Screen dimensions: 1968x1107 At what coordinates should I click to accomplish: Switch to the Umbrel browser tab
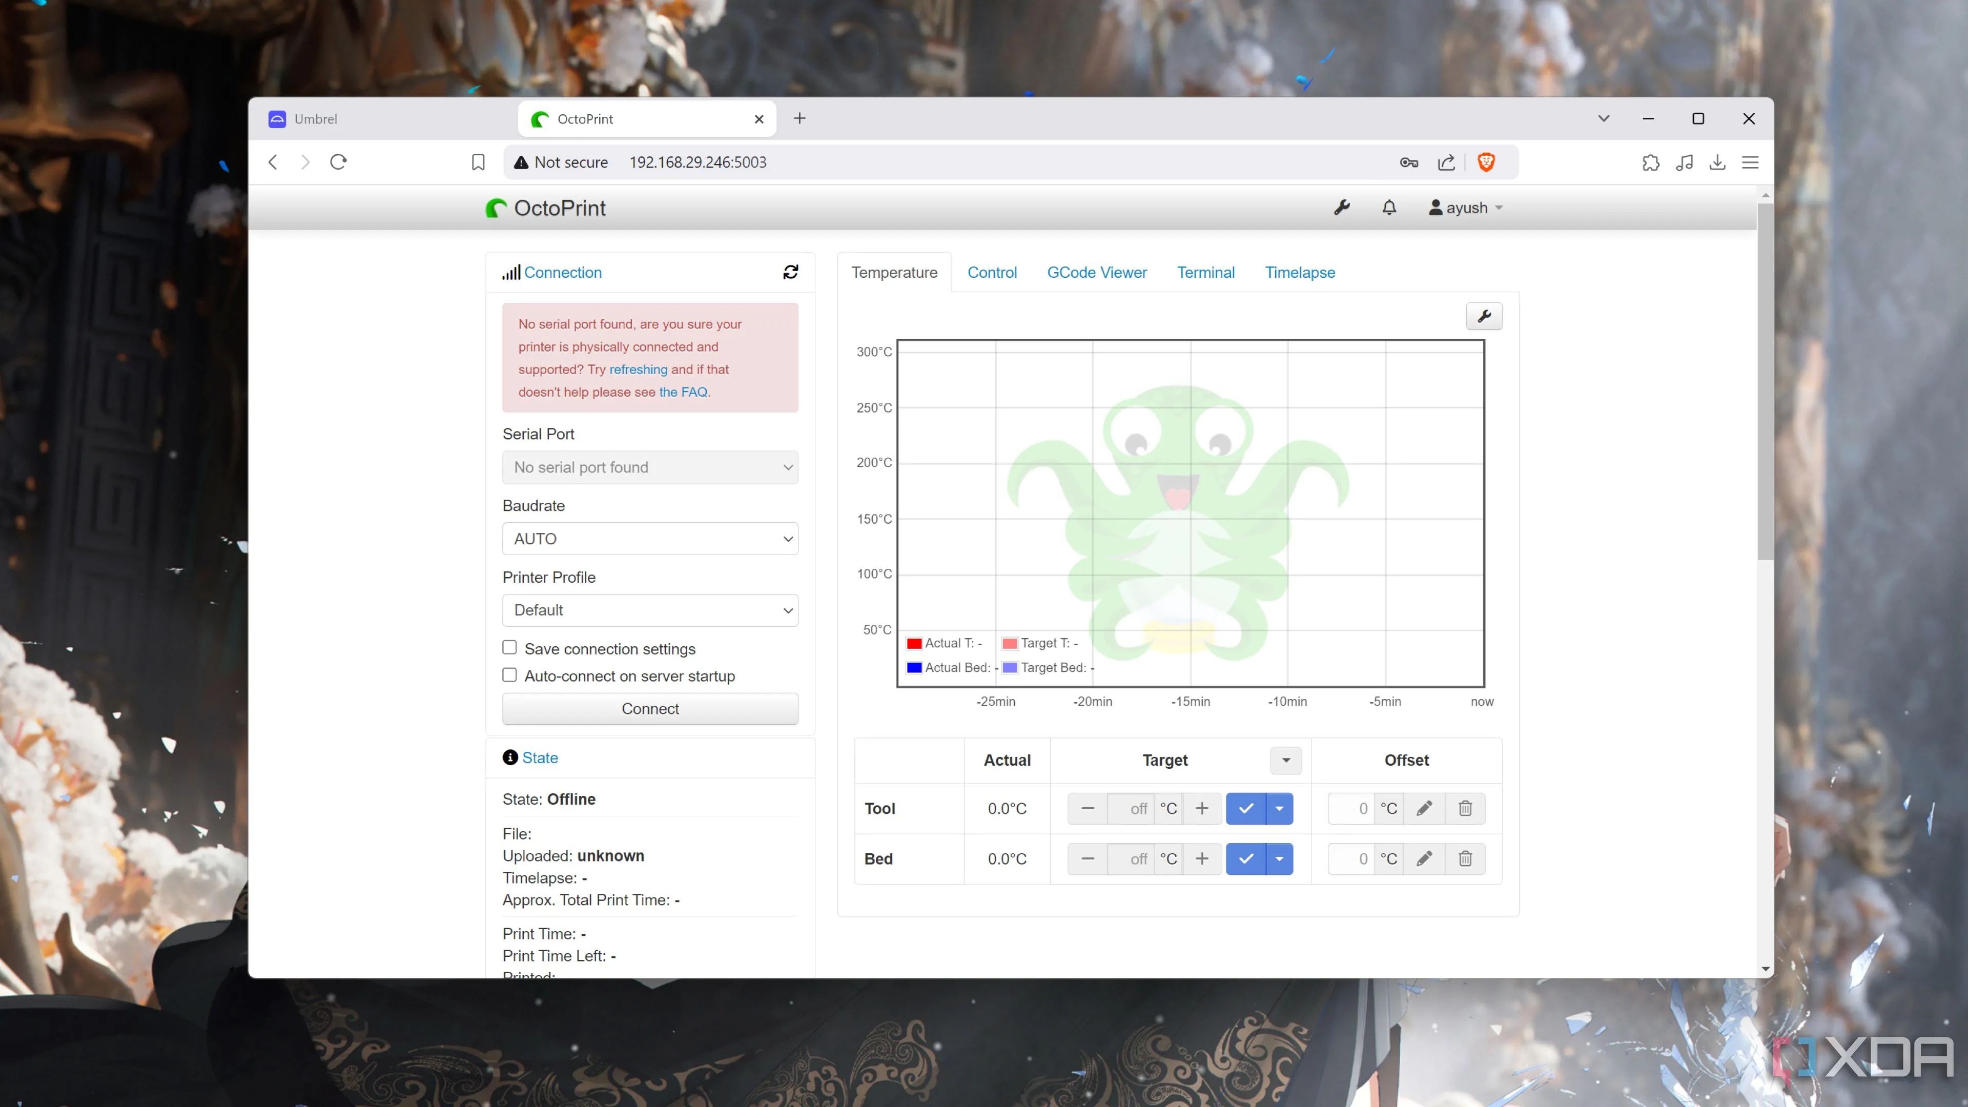pyautogui.click(x=386, y=119)
